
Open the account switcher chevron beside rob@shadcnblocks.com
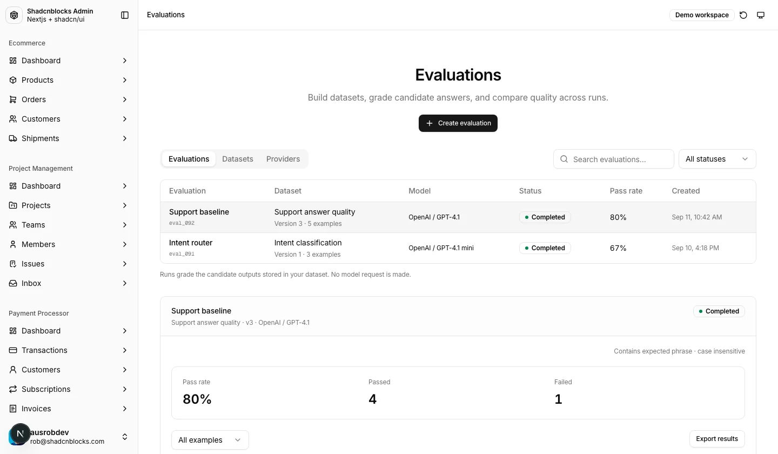coord(125,437)
